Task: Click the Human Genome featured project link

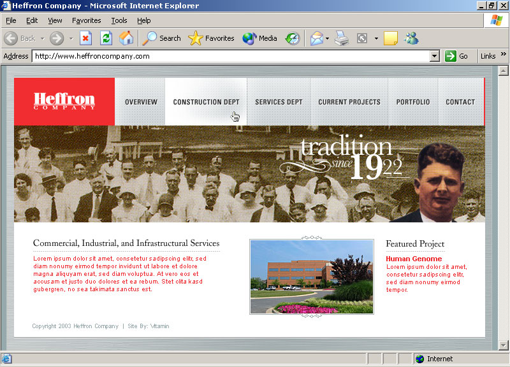Action: tap(414, 259)
